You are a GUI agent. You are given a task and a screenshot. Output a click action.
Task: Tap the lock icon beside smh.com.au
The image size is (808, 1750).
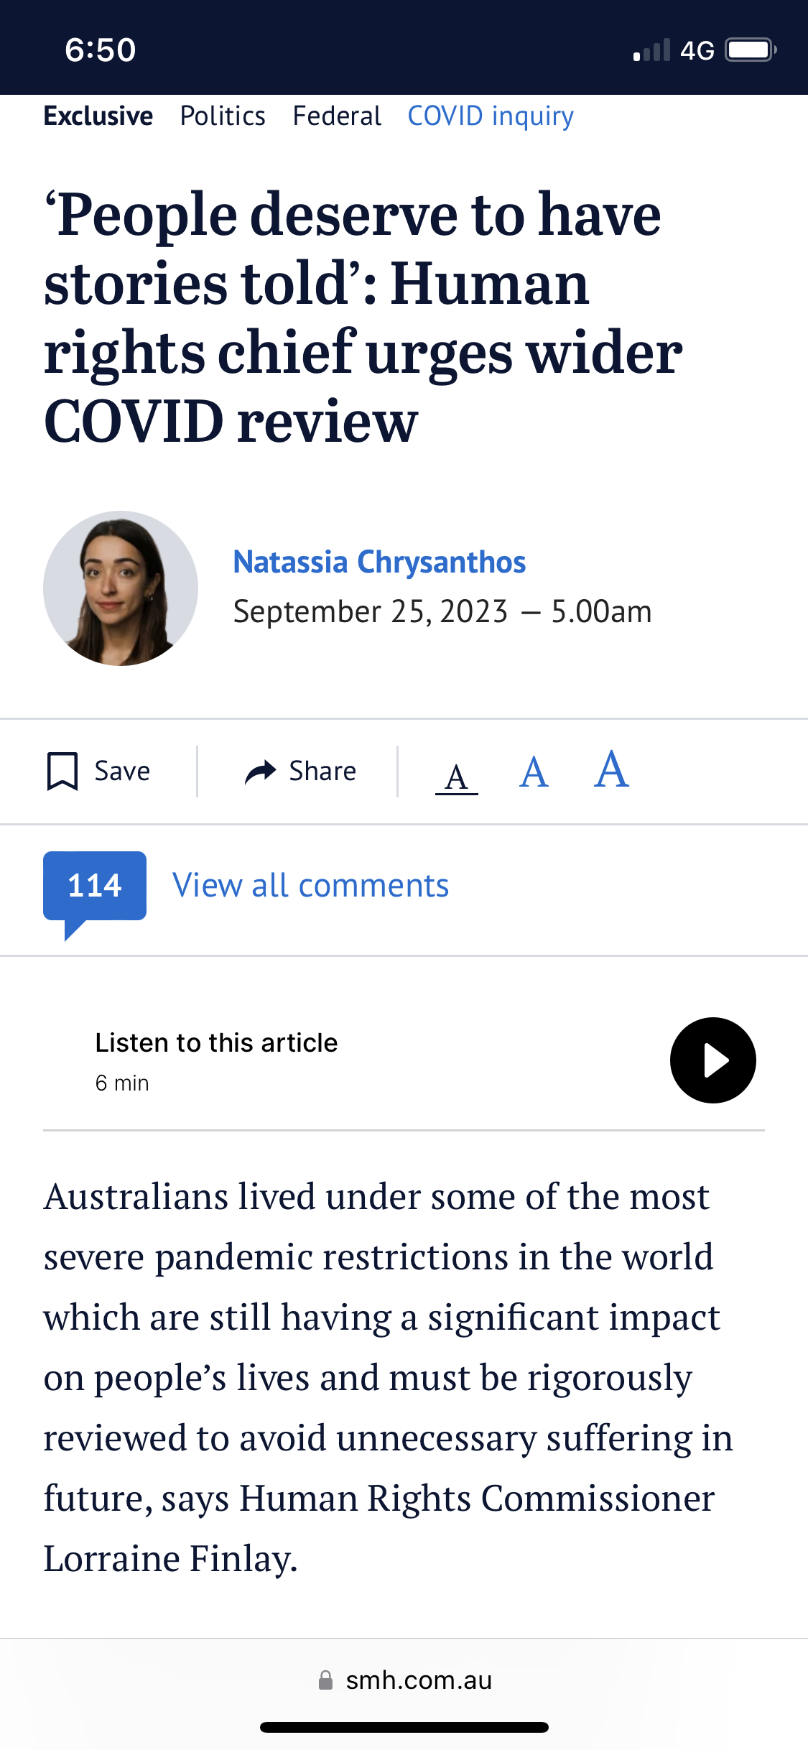[325, 1680]
